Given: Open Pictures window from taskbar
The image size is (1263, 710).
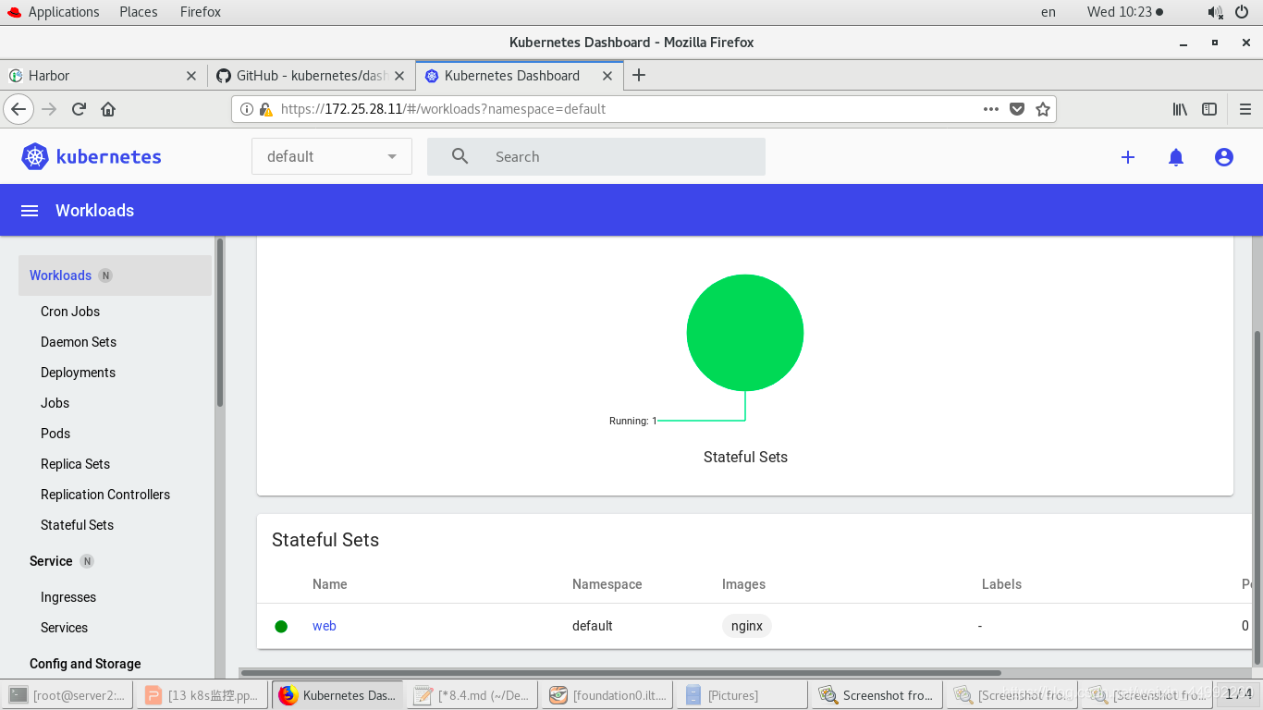Looking at the screenshot, I should click(742, 695).
